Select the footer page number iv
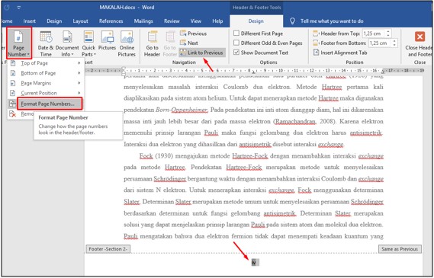This screenshot has width=434, height=278. click(x=254, y=263)
